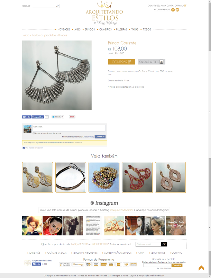Click the red filigree earring thumbnail

pos(137,177)
